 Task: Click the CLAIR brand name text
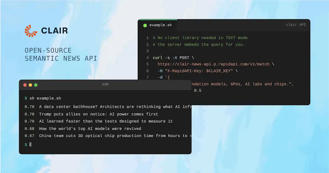[x=55, y=31]
